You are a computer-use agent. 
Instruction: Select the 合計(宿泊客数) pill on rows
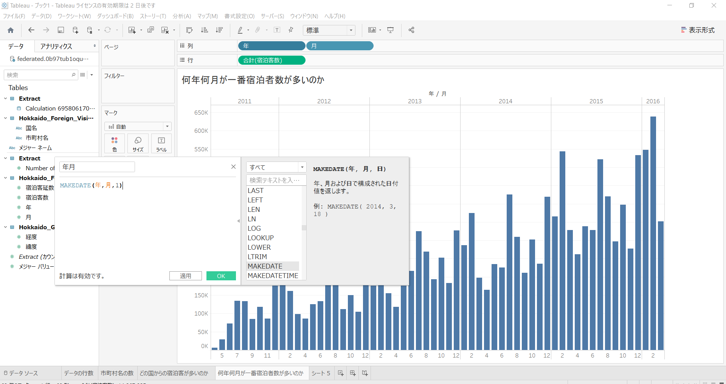coord(271,60)
